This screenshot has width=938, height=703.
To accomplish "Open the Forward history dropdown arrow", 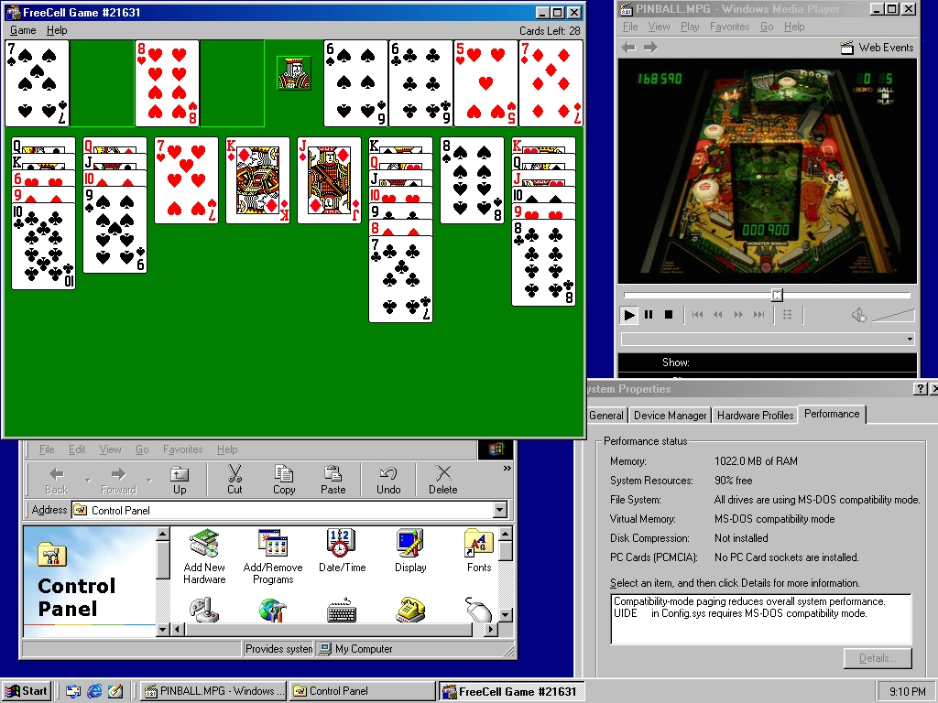I will click(149, 480).
